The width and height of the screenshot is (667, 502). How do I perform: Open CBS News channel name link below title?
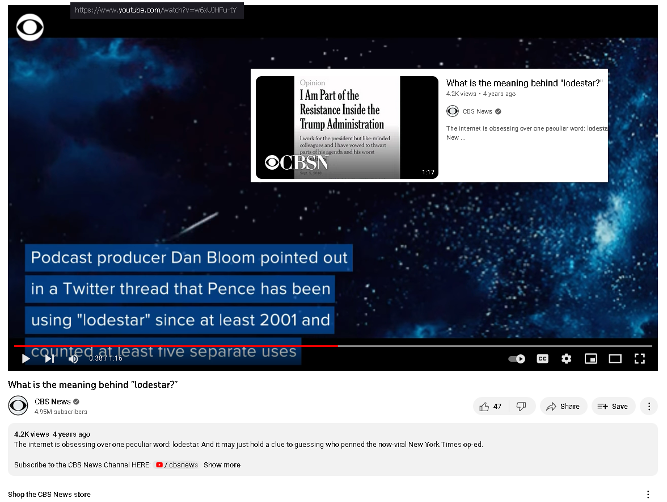(x=52, y=401)
